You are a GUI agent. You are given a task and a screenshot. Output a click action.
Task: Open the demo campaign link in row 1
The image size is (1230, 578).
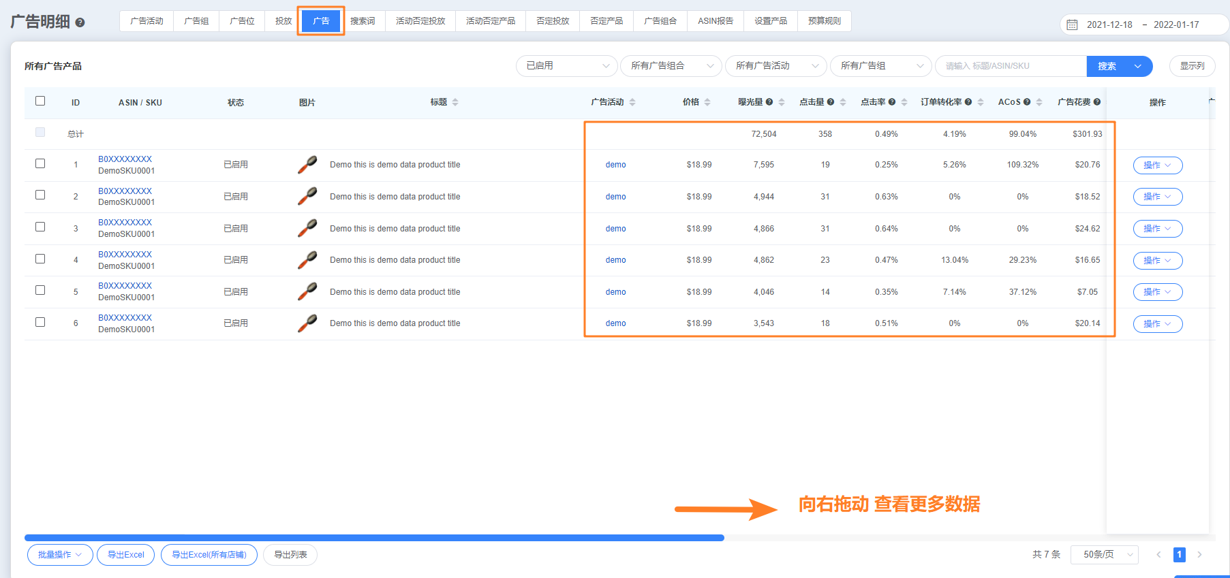coord(615,165)
